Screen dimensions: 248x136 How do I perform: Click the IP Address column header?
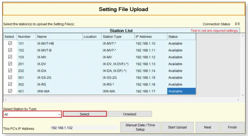point(150,37)
